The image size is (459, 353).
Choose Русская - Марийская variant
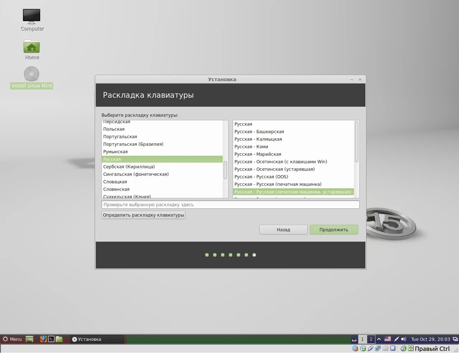[x=293, y=154]
